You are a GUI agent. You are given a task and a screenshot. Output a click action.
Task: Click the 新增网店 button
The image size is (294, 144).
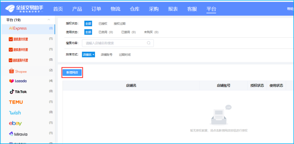tap(72, 73)
